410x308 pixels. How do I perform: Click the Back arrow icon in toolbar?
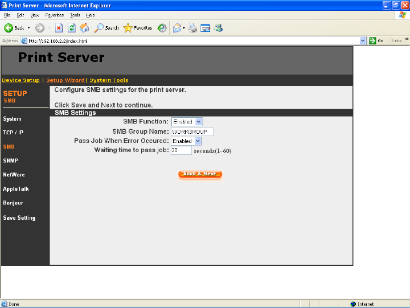pyautogui.click(x=9, y=28)
